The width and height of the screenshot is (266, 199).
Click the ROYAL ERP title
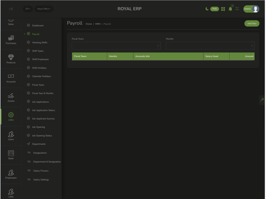(x=130, y=9)
